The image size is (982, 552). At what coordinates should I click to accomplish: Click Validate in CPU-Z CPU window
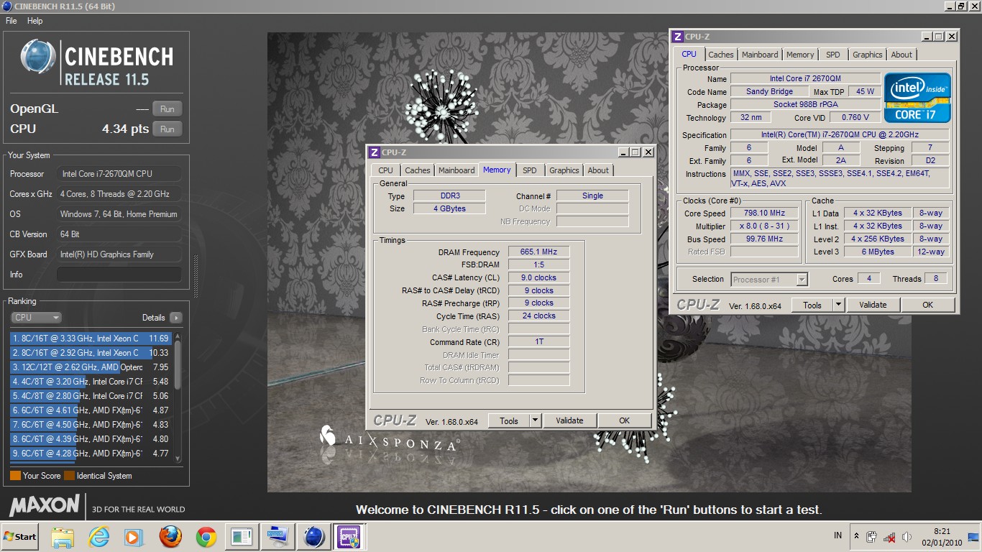pyautogui.click(x=873, y=305)
